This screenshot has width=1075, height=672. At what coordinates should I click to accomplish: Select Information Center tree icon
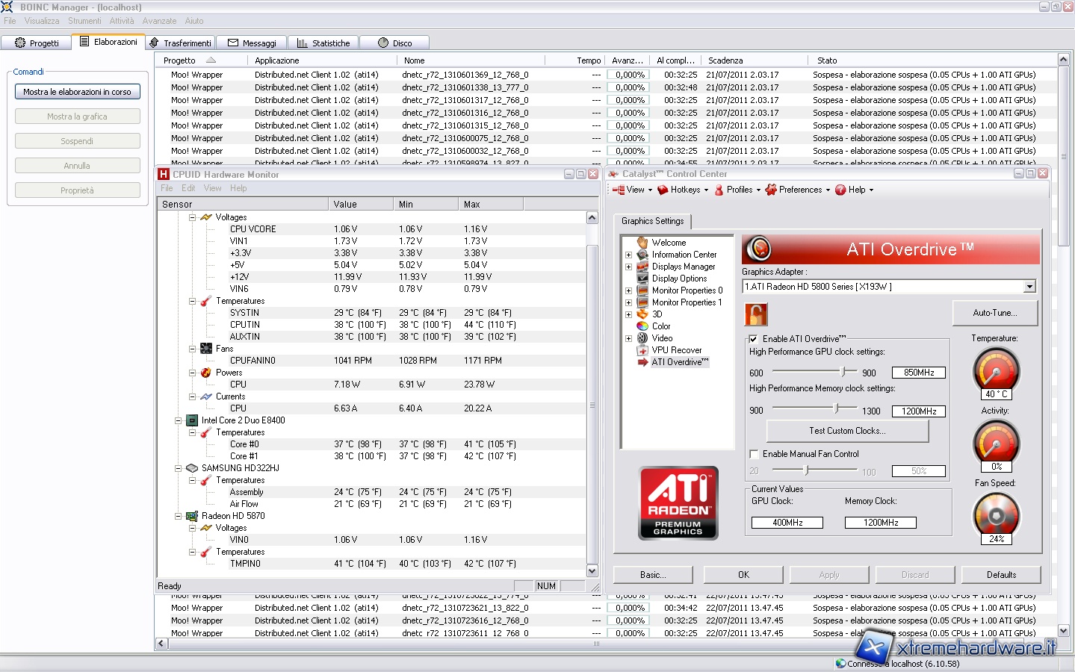[642, 255]
